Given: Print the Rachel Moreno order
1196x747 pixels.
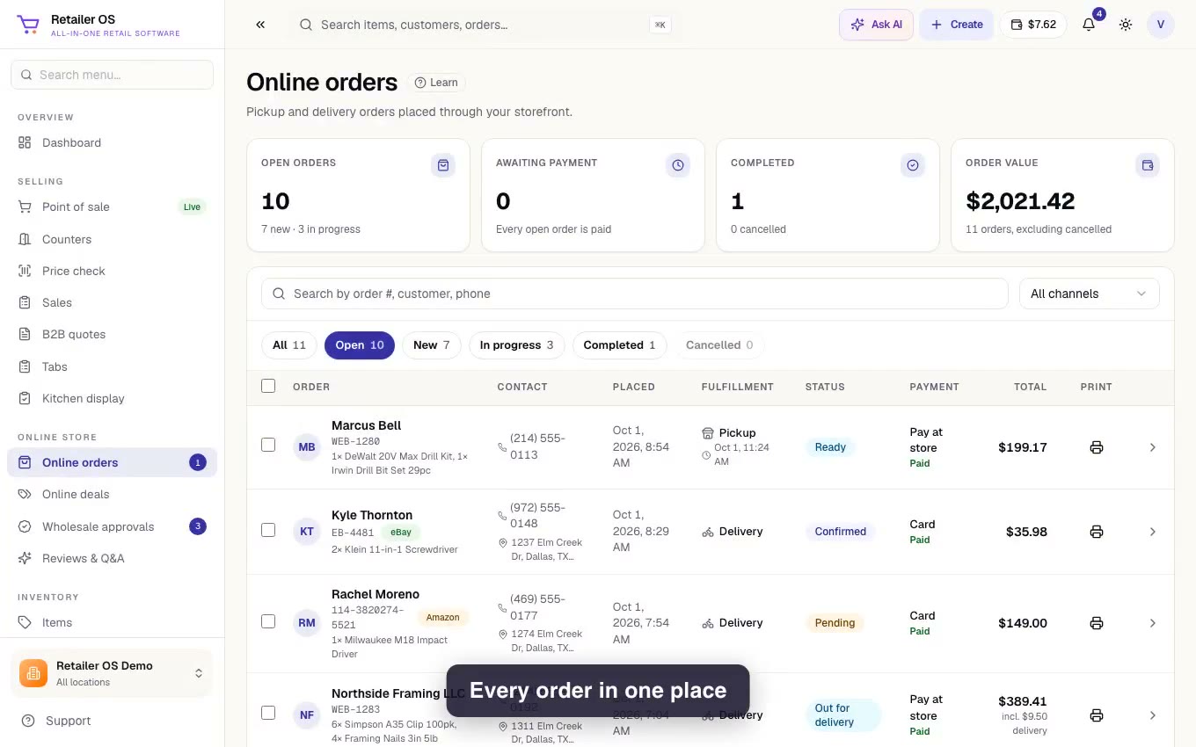Looking at the screenshot, I should [1097, 623].
